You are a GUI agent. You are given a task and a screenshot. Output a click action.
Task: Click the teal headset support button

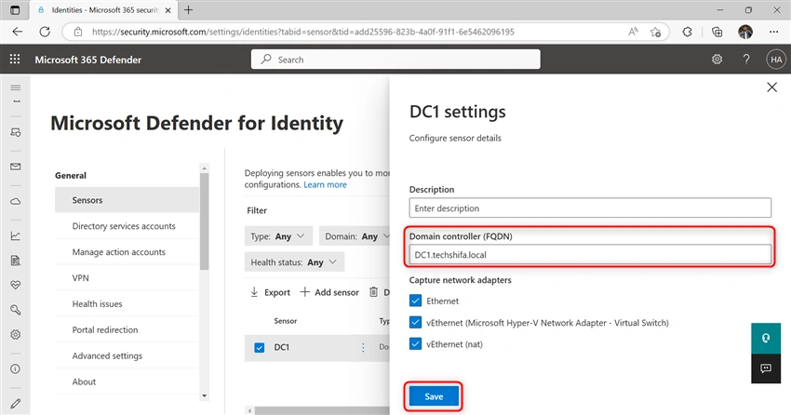(766, 339)
